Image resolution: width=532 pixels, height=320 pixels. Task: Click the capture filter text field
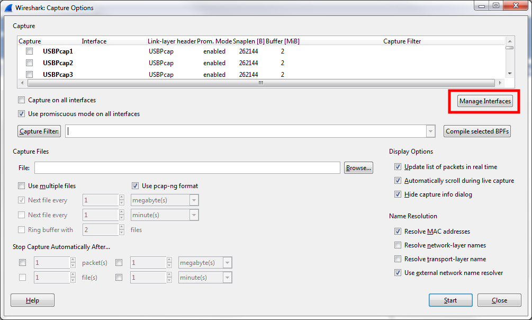(x=246, y=131)
